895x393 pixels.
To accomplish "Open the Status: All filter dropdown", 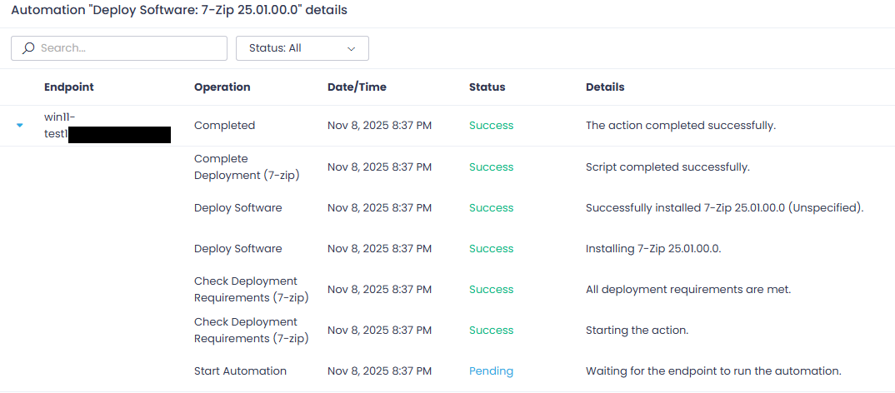I will [x=302, y=48].
